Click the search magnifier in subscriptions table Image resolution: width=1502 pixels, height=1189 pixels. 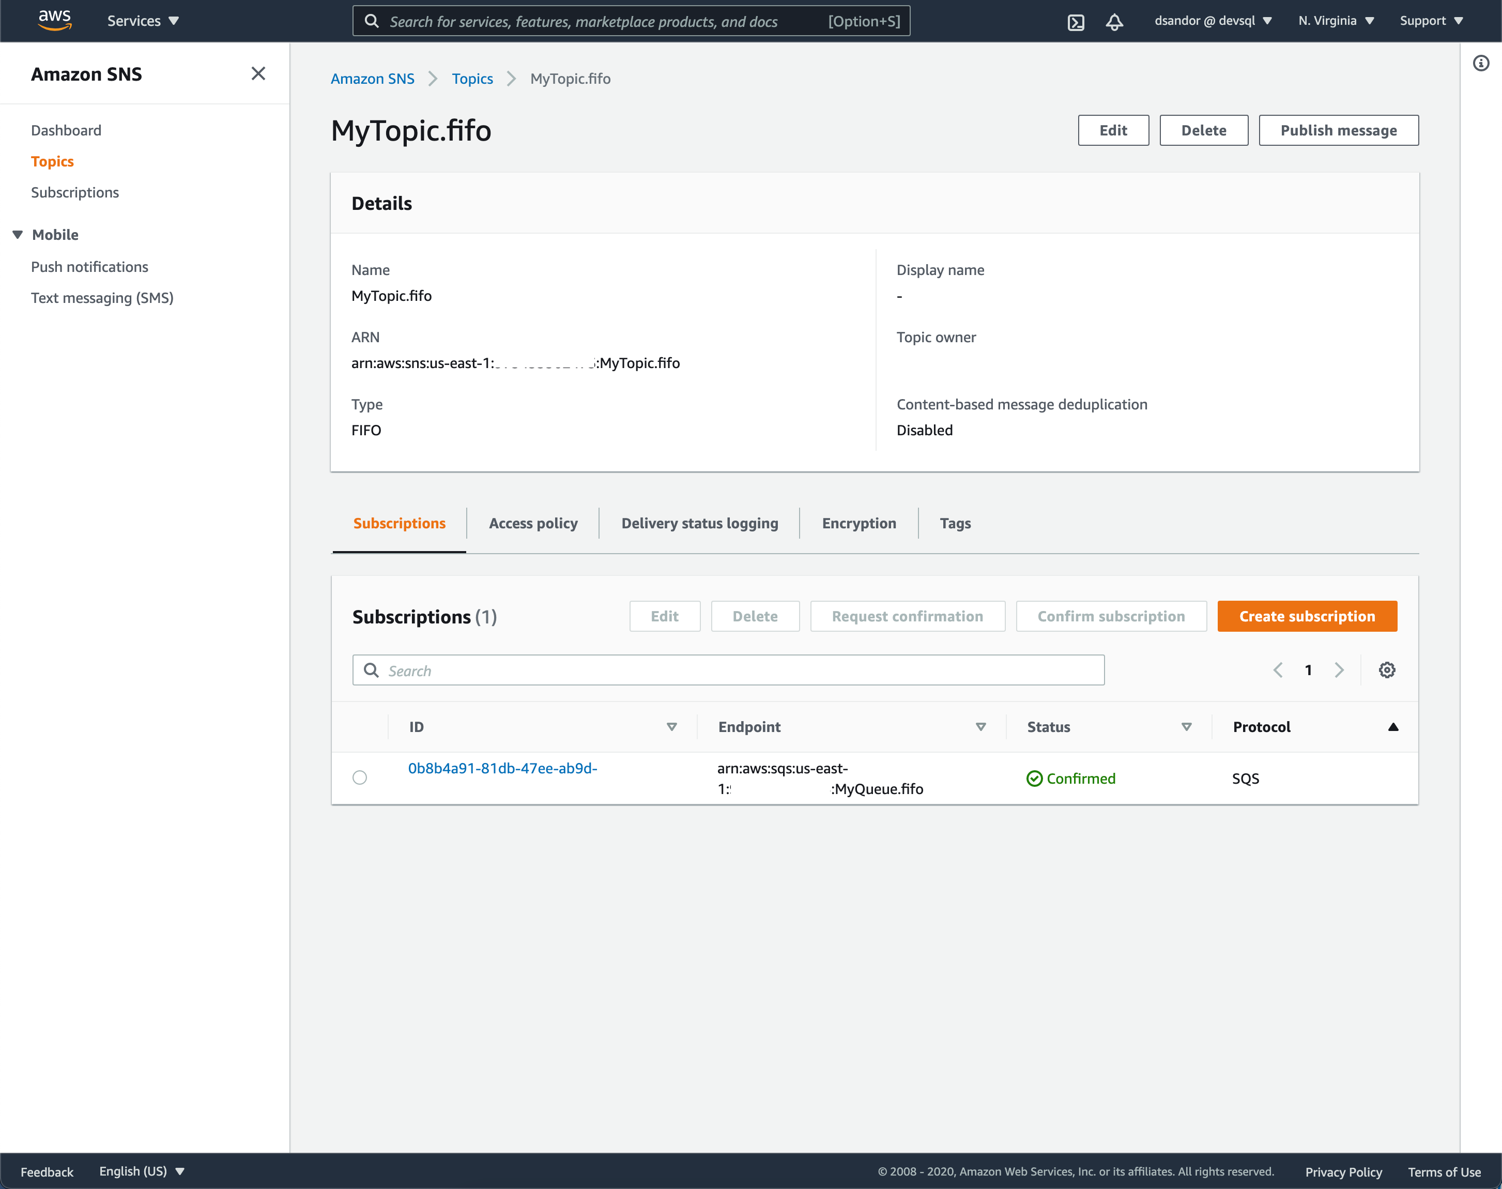click(x=371, y=669)
